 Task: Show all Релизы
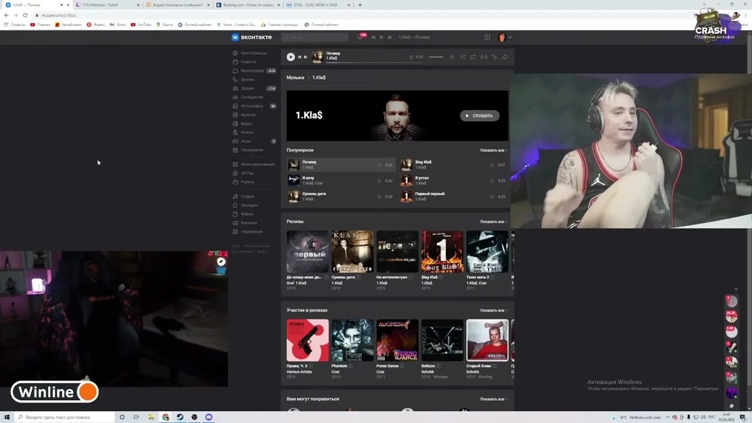[493, 222]
